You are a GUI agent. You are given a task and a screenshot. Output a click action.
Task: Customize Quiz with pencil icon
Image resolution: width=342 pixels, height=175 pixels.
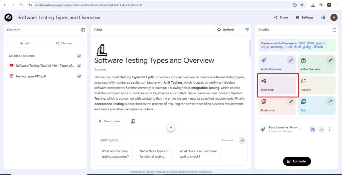click(330, 101)
